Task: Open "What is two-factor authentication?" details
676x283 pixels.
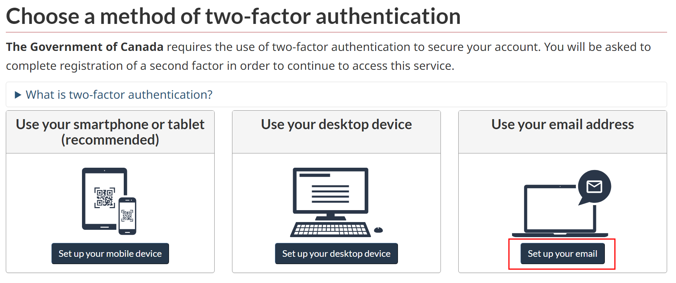Action: pyautogui.click(x=119, y=95)
